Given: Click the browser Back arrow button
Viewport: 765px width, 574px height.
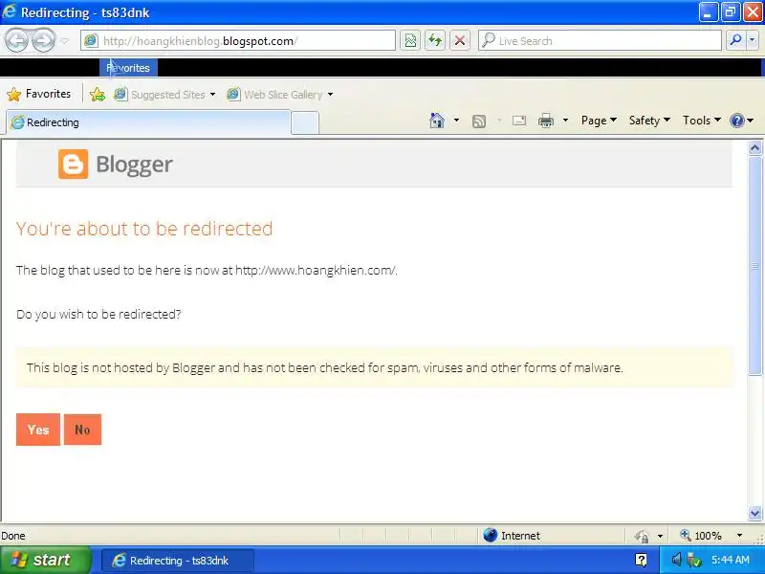Looking at the screenshot, I should [x=16, y=41].
